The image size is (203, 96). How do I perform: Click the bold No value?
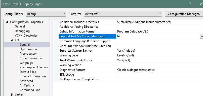point(119,37)
